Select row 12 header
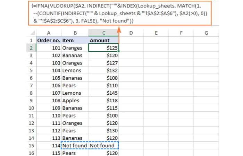The width and height of the screenshot is (243, 156). pyautogui.click(x=31, y=123)
